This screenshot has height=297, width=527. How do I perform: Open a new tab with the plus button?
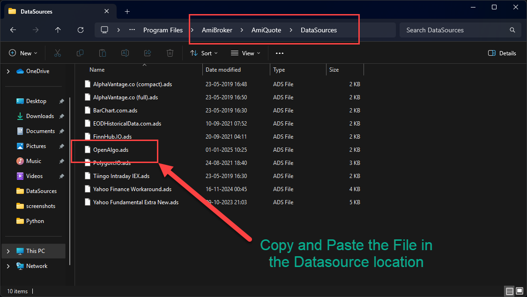tap(127, 11)
